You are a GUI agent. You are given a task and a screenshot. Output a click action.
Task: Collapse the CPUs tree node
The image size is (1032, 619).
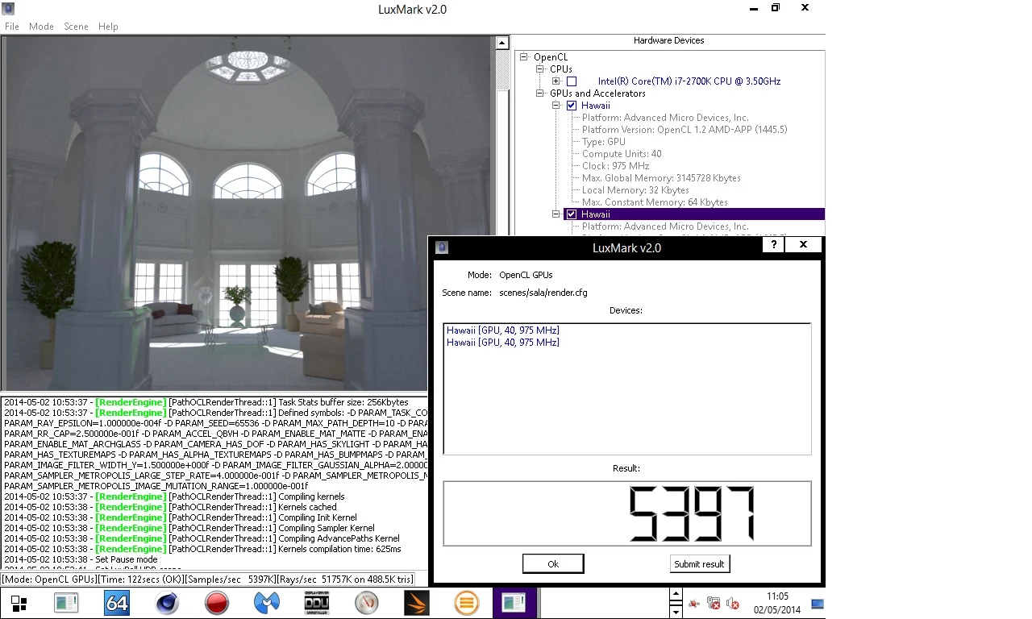(540, 69)
